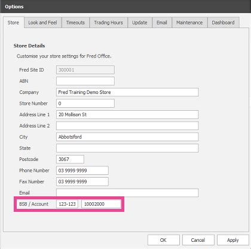251x249 pixels.
Task: Open the Look and Feel tab
Action: (x=42, y=23)
